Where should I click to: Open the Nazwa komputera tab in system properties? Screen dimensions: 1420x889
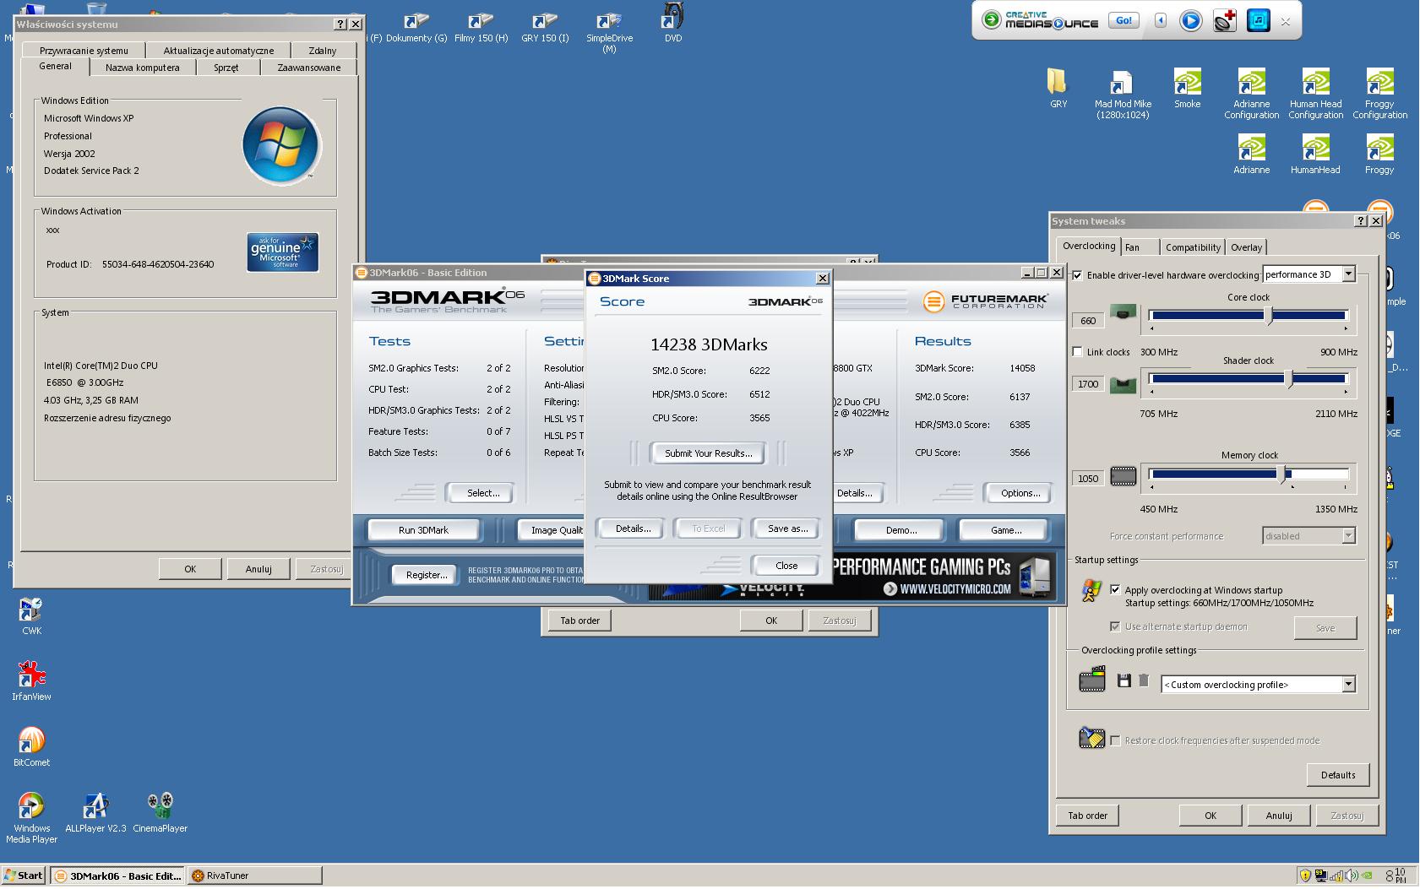142,68
